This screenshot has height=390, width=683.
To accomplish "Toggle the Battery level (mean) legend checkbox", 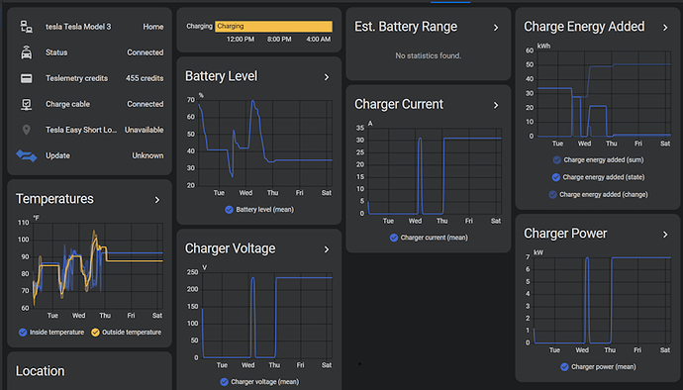I will (229, 210).
